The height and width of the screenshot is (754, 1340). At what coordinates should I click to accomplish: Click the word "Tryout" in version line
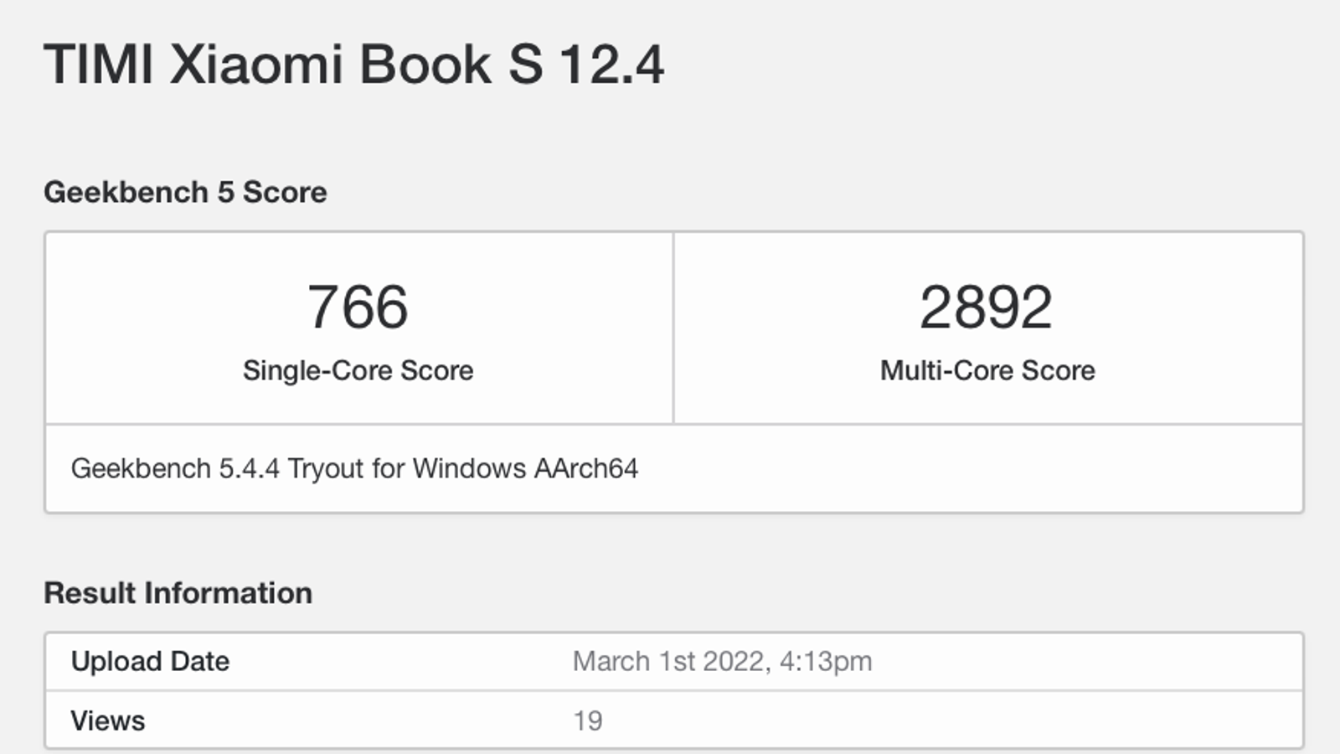[x=326, y=468]
